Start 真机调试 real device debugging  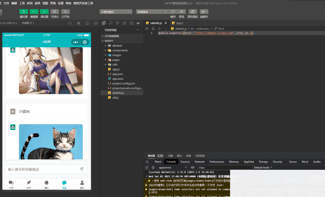[193, 11]
